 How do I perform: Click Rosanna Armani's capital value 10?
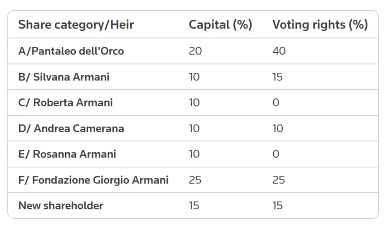194,154
